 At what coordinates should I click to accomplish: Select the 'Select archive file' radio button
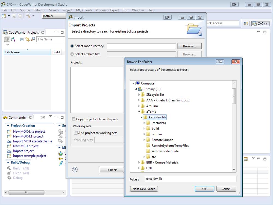72,54
